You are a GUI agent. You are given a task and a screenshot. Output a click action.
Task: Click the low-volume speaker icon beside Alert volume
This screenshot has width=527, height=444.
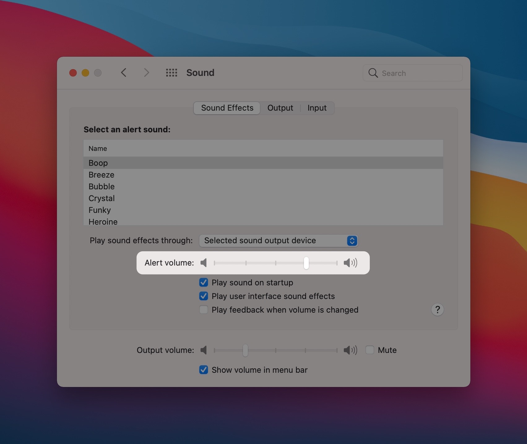(x=204, y=263)
